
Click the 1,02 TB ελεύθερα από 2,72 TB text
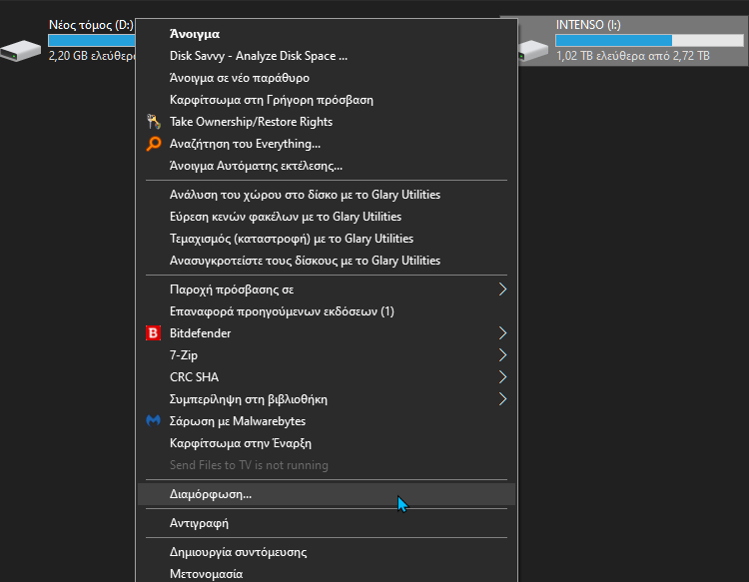(x=632, y=56)
